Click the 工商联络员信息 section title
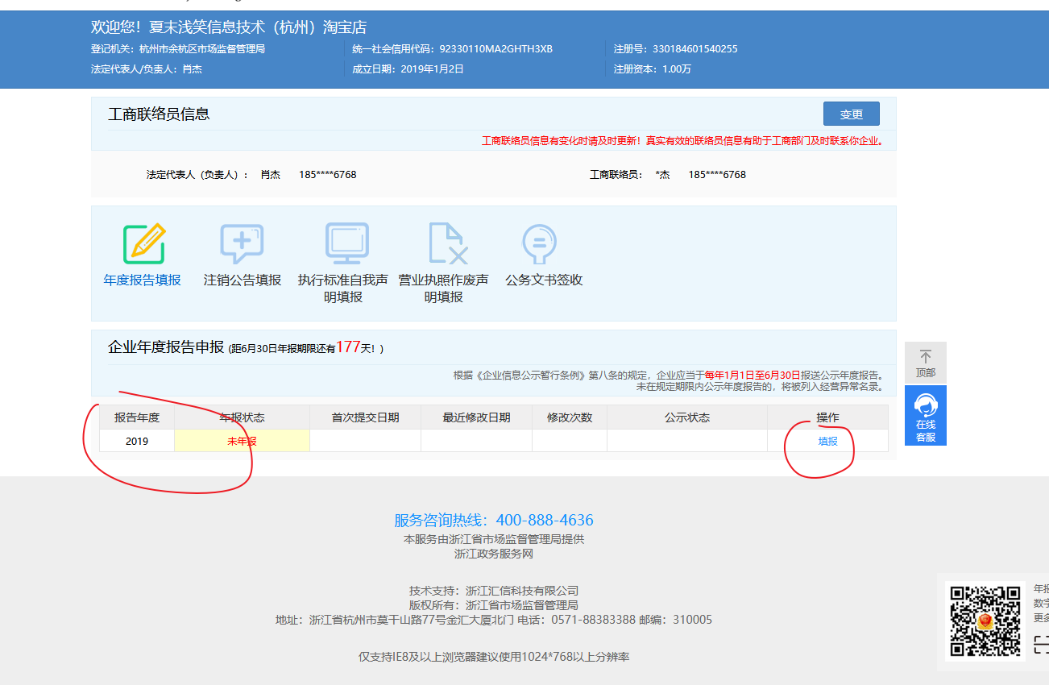 [x=159, y=114]
